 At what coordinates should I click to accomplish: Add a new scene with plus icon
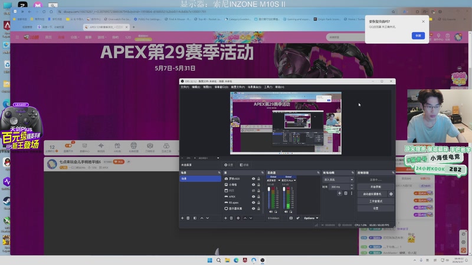click(x=182, y=218)
